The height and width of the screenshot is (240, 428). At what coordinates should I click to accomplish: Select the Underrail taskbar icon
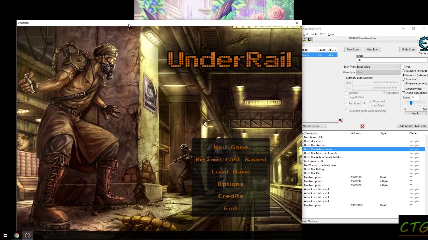tap(28, 236)
